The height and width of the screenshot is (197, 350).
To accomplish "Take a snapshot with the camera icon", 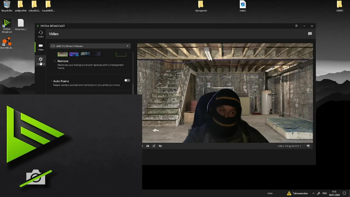I will tap(154, 146).
